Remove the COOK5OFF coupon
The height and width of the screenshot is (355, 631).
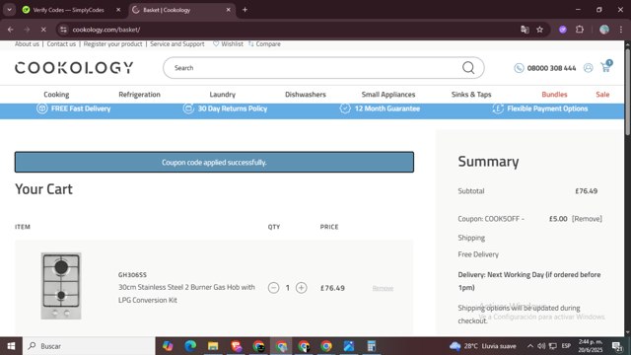coord(587,219)
